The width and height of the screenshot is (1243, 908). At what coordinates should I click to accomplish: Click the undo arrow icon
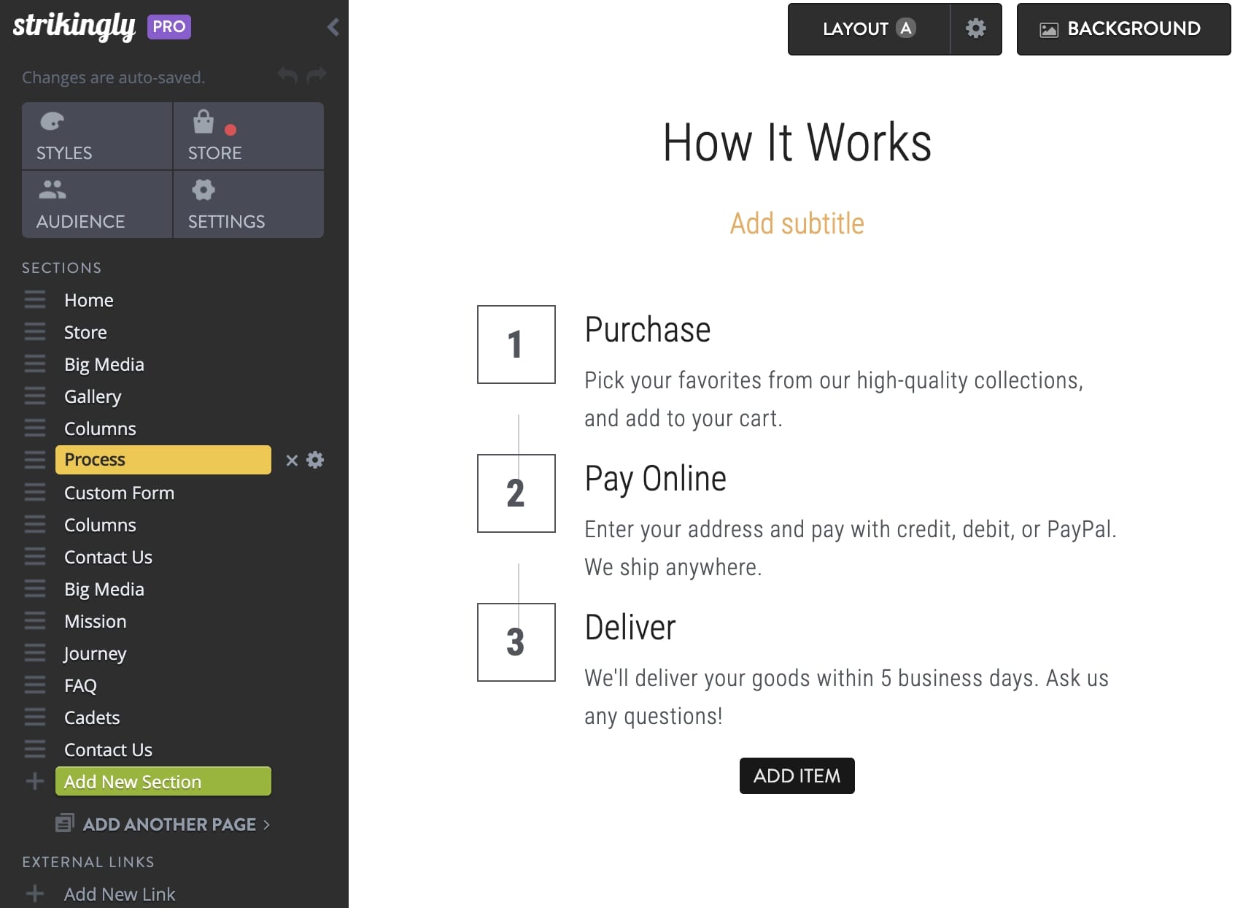click(x=287, y=75)
